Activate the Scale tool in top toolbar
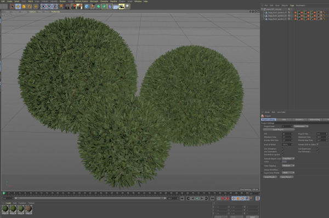The image size is (329, 218). click(24, 7)
